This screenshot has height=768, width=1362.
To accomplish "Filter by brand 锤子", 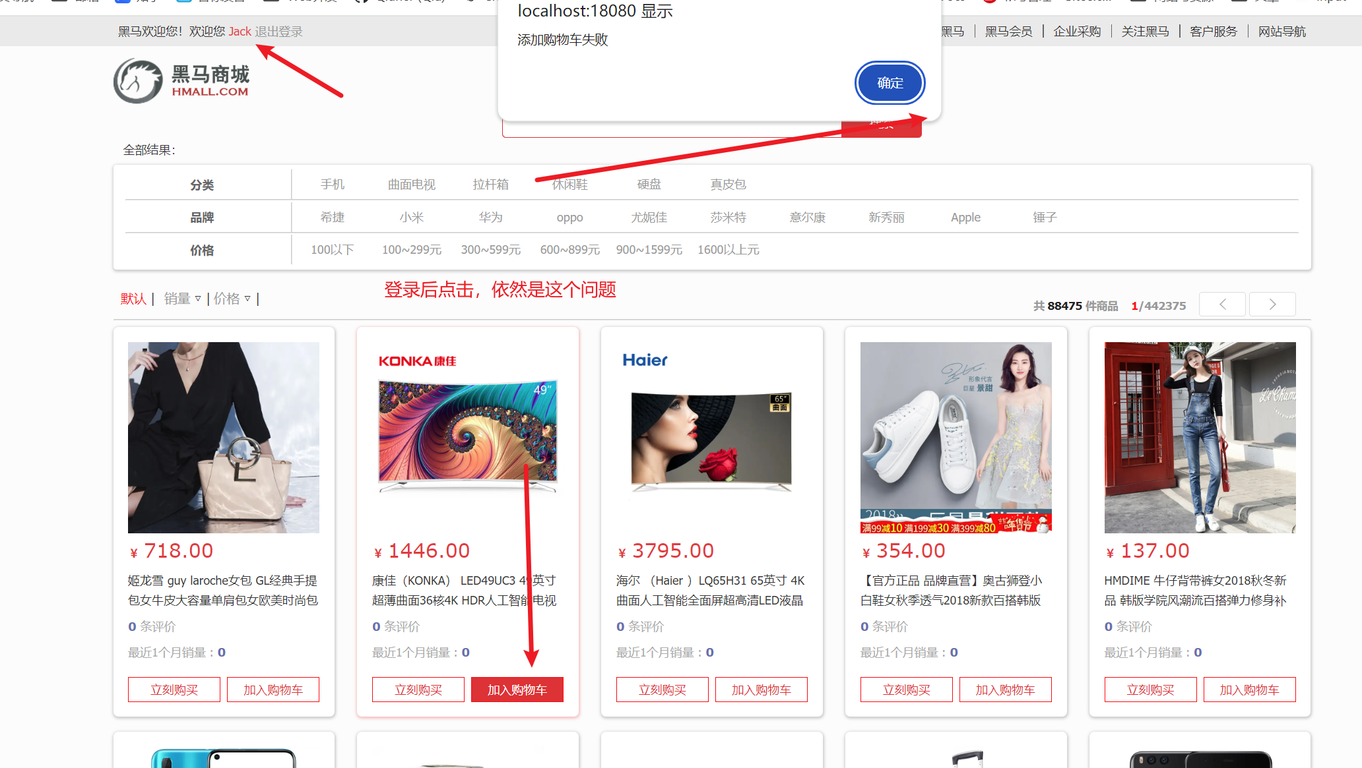I will click(1045, 218).
